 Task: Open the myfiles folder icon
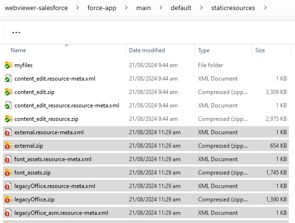9,65
